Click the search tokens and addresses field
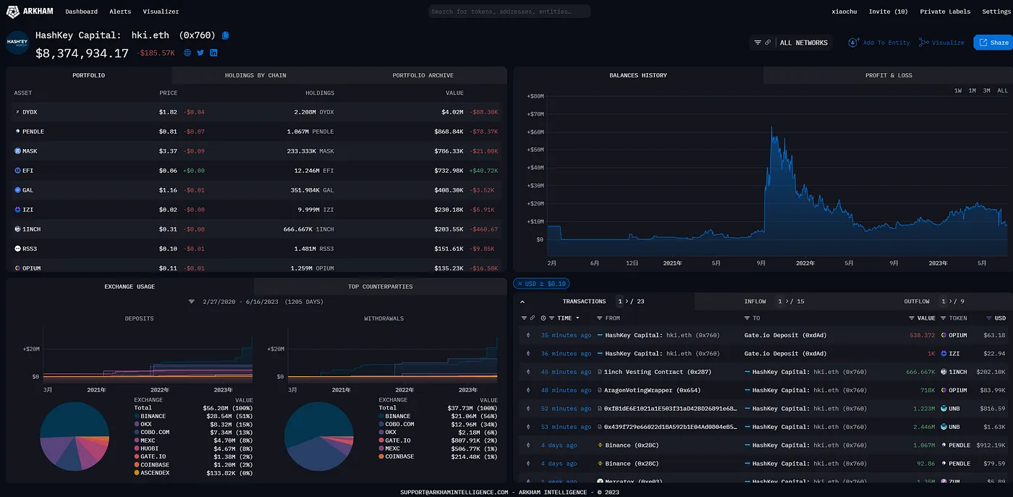Image resolution: width=1013 pixels, height=497 pixels. pyautogui.click(x=509, y=12)
